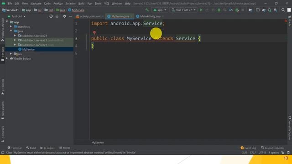Select the MyService.java editor tab

[x=119, y=16]
